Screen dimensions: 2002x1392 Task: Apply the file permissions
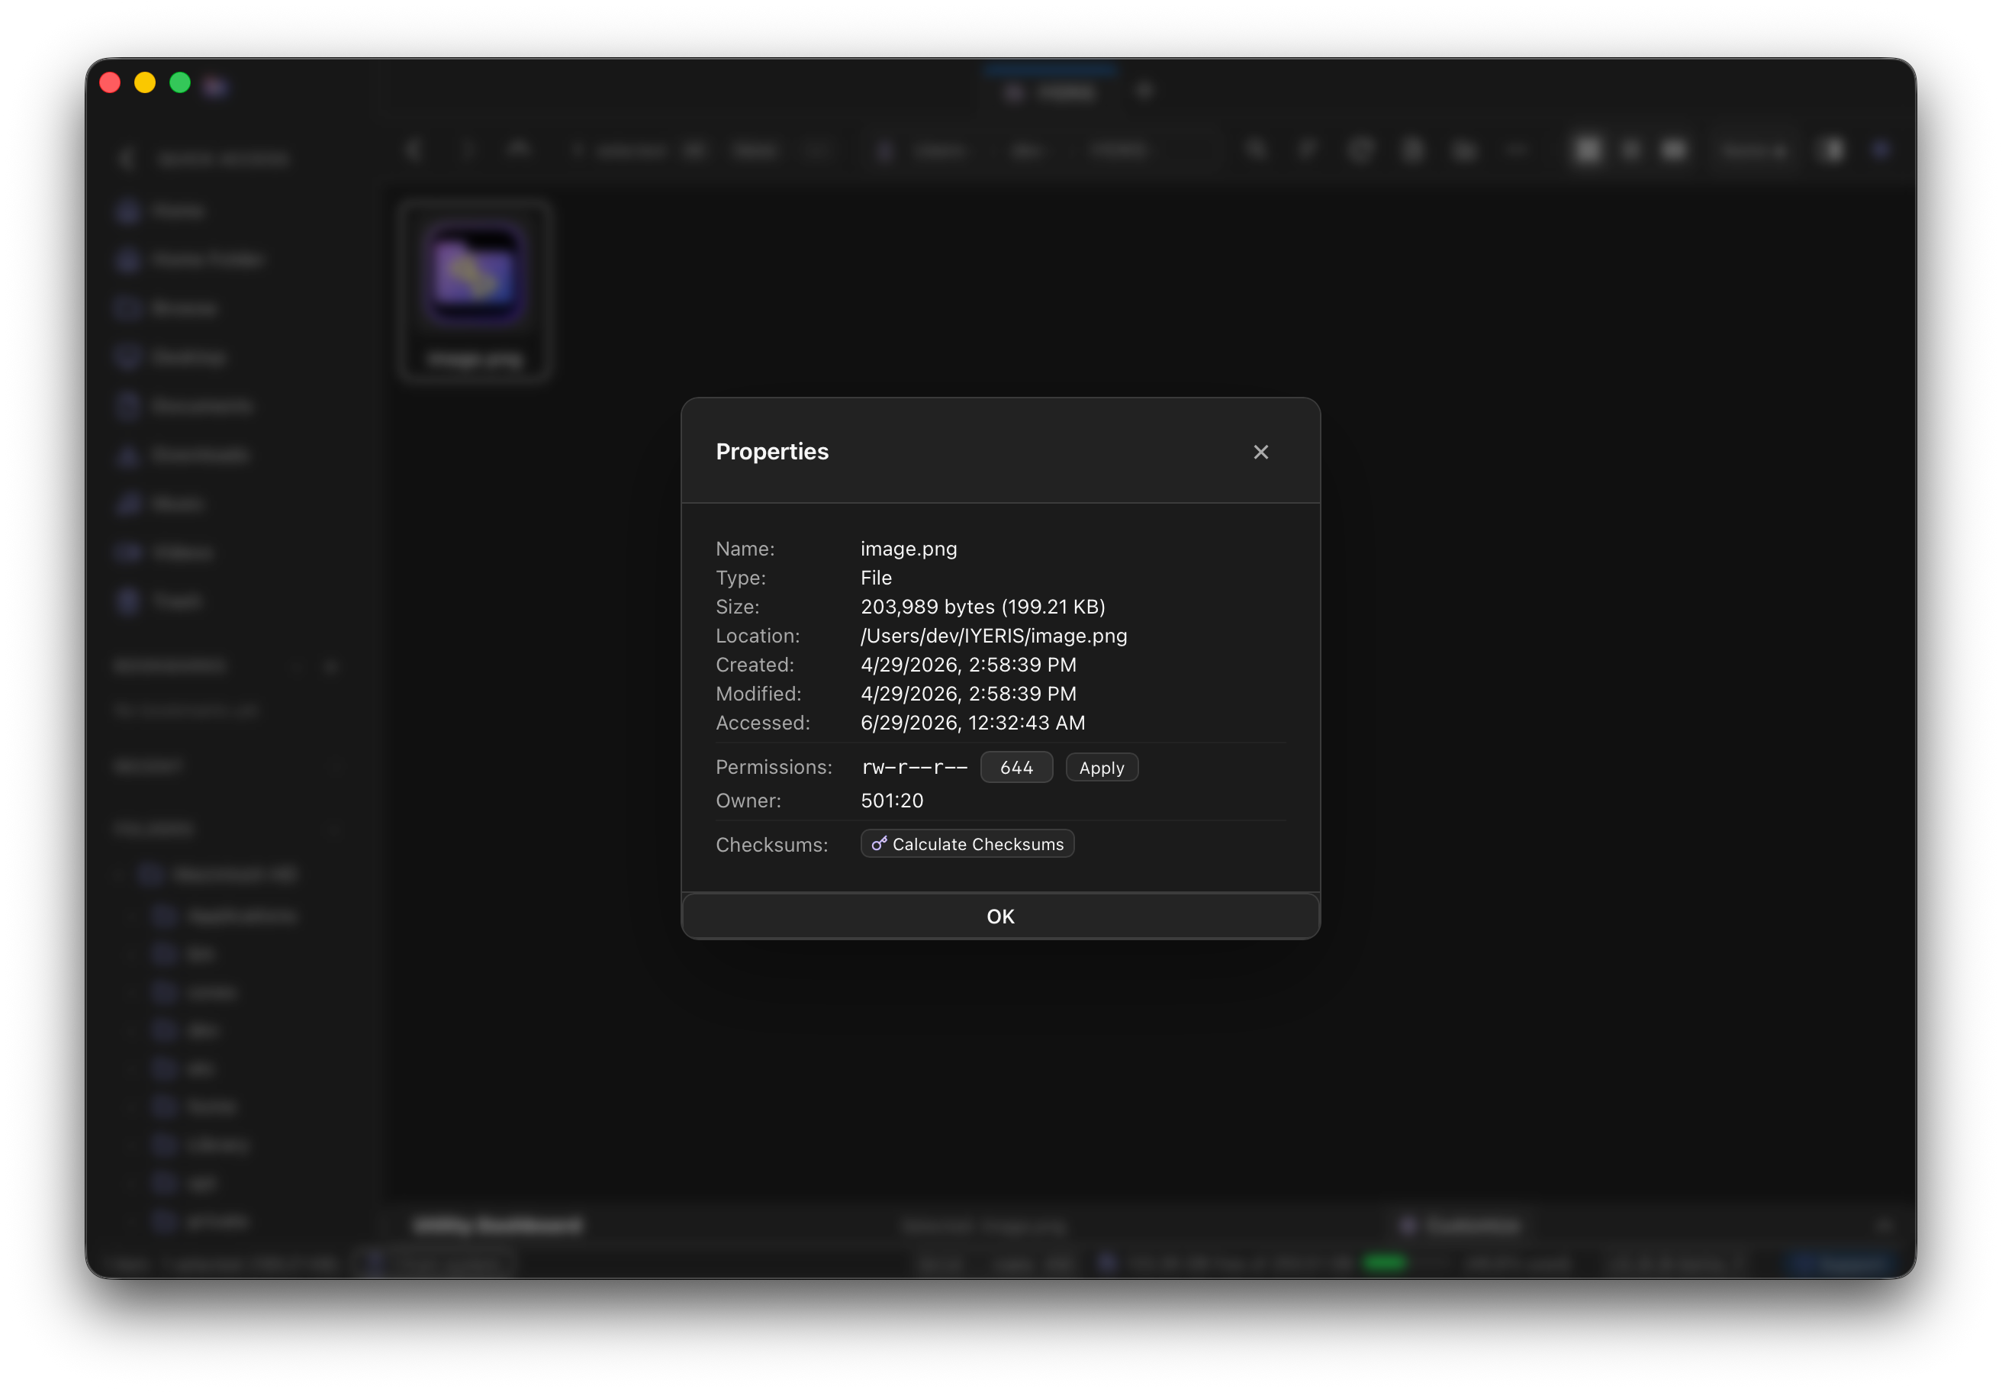(x=1101, y=768)
